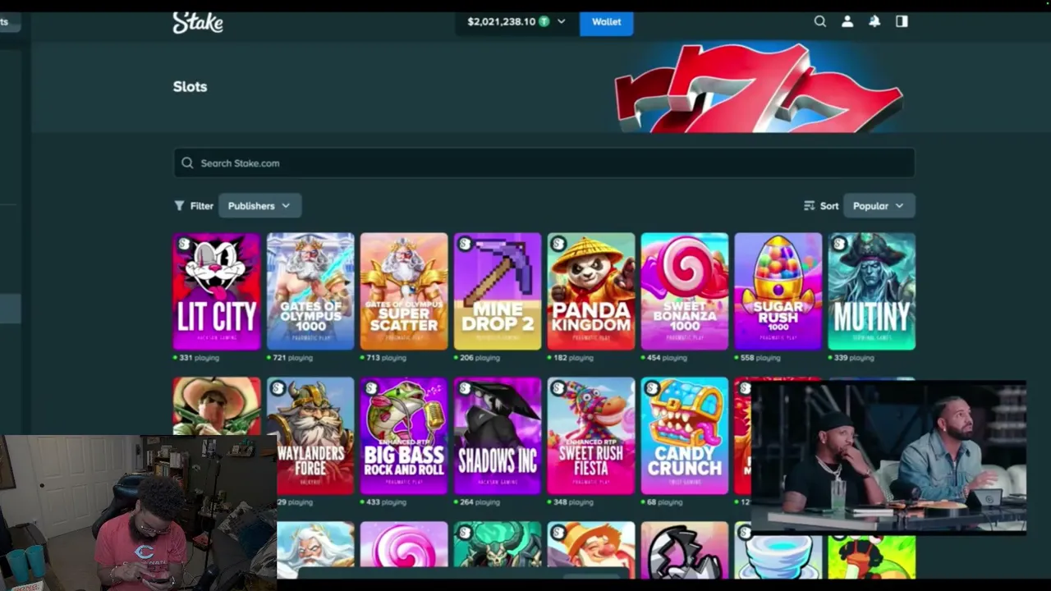Click the 721 playing count text
This screenshot has width=1051, height=591.
292,358
